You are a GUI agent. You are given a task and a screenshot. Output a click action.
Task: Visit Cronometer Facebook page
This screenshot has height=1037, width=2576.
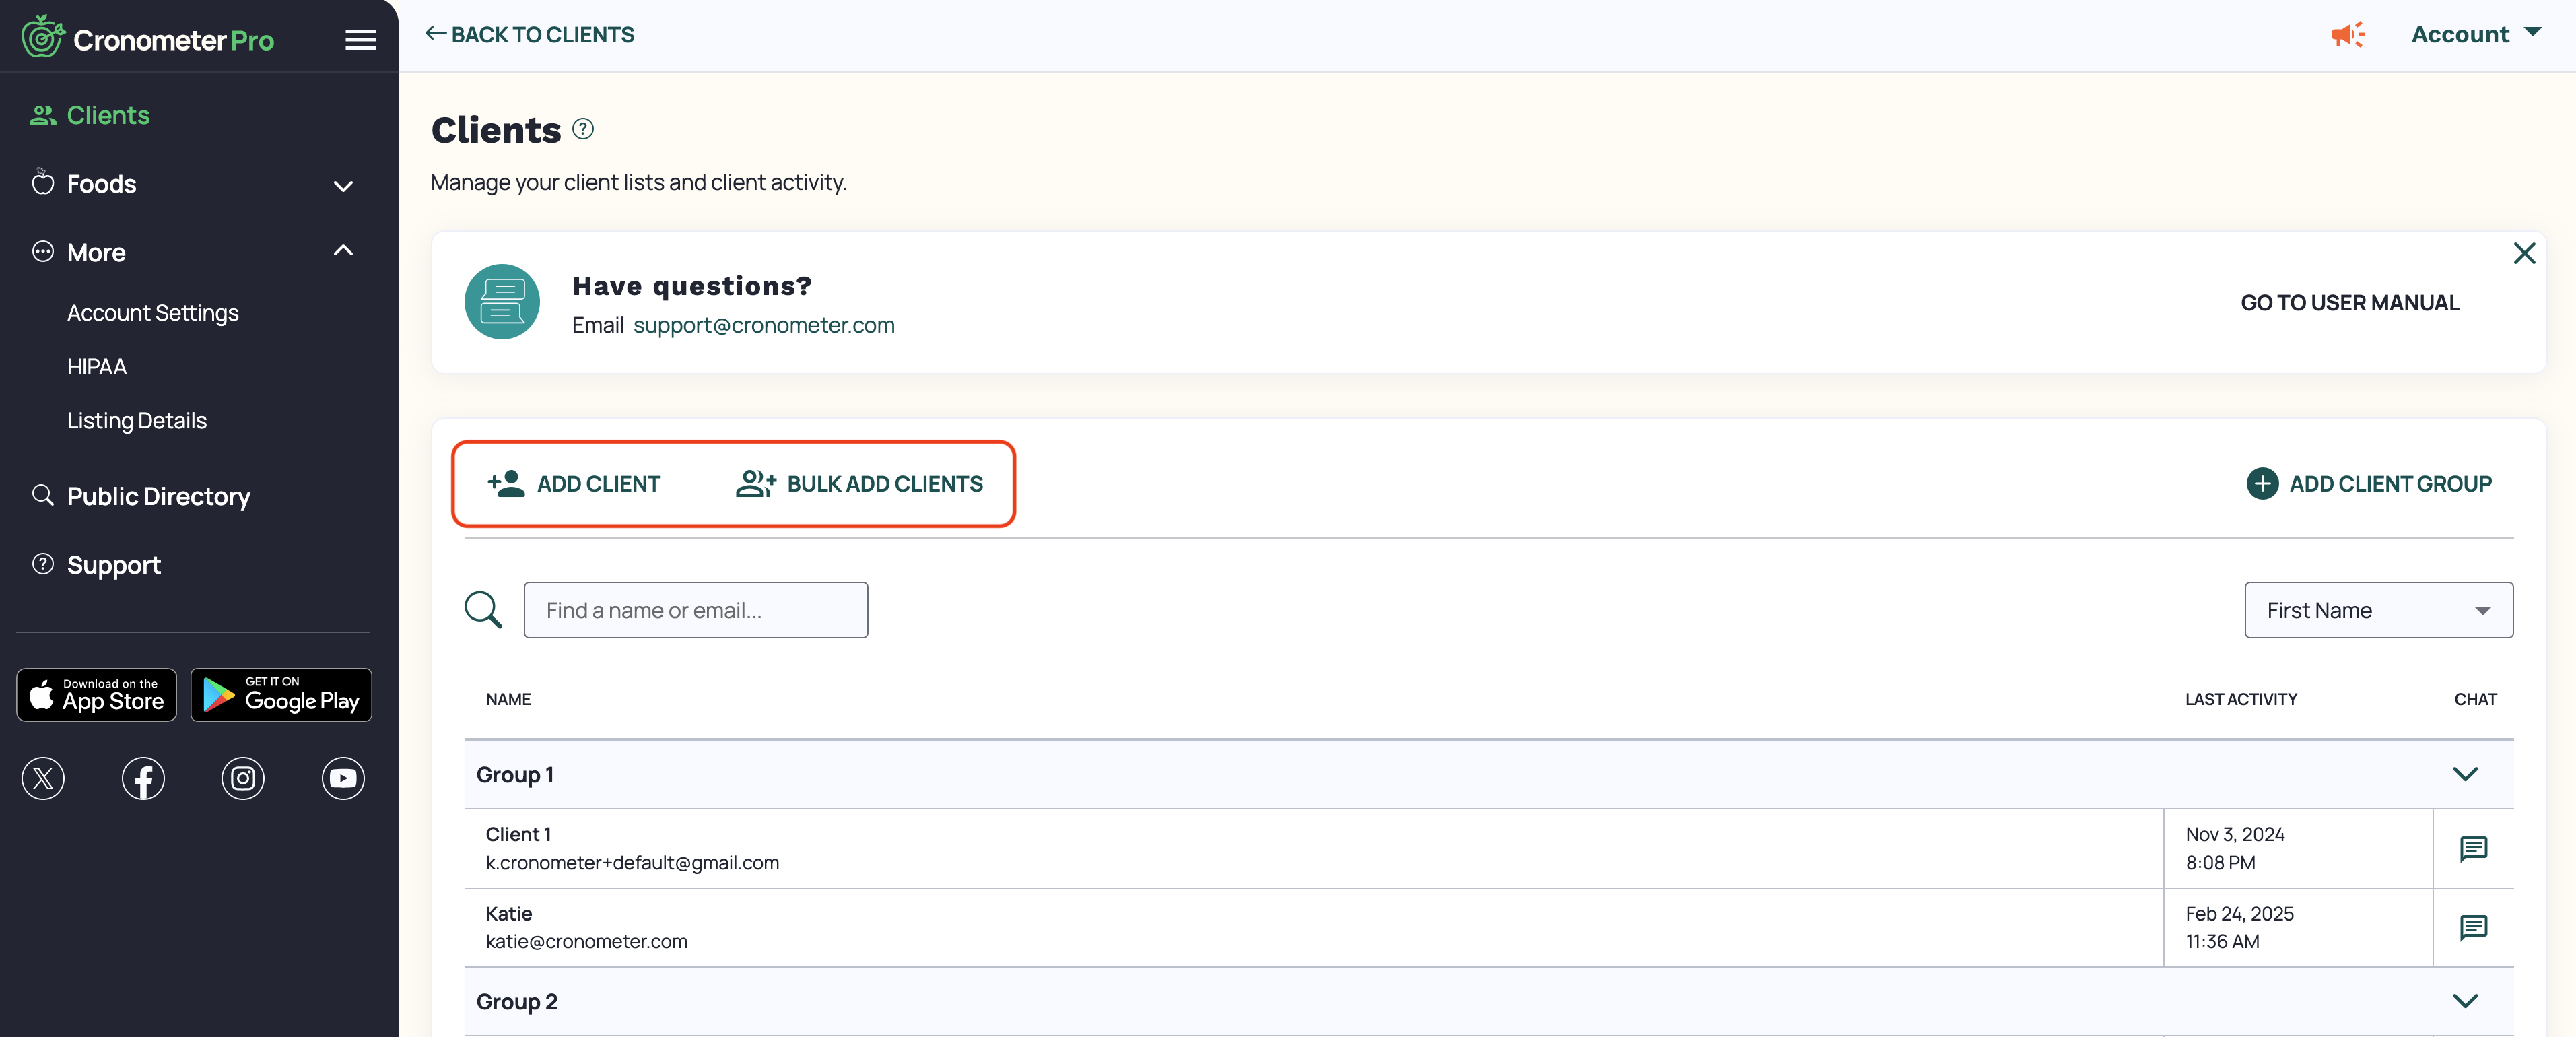point(143,778)
